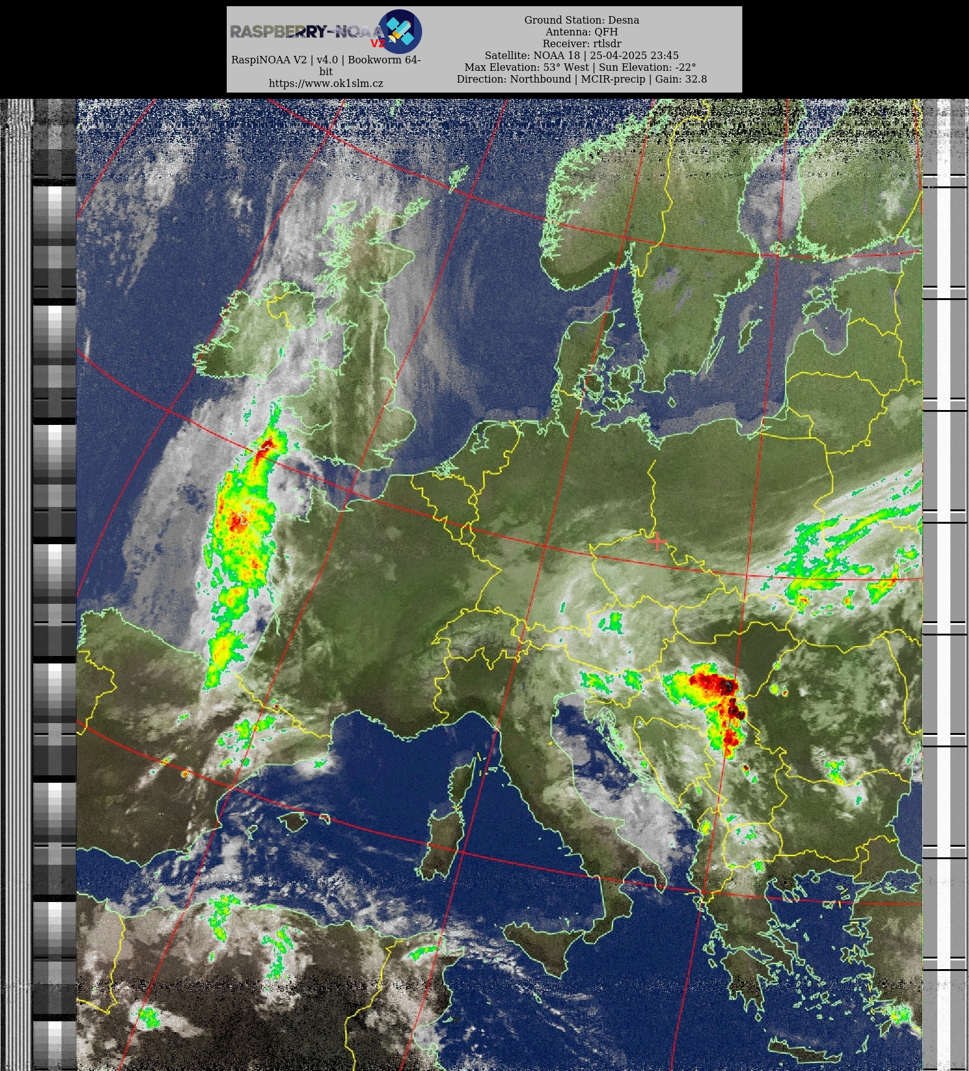
Task: Click the 'Max Elevation: 53° West' line
Action: point(580,67)
